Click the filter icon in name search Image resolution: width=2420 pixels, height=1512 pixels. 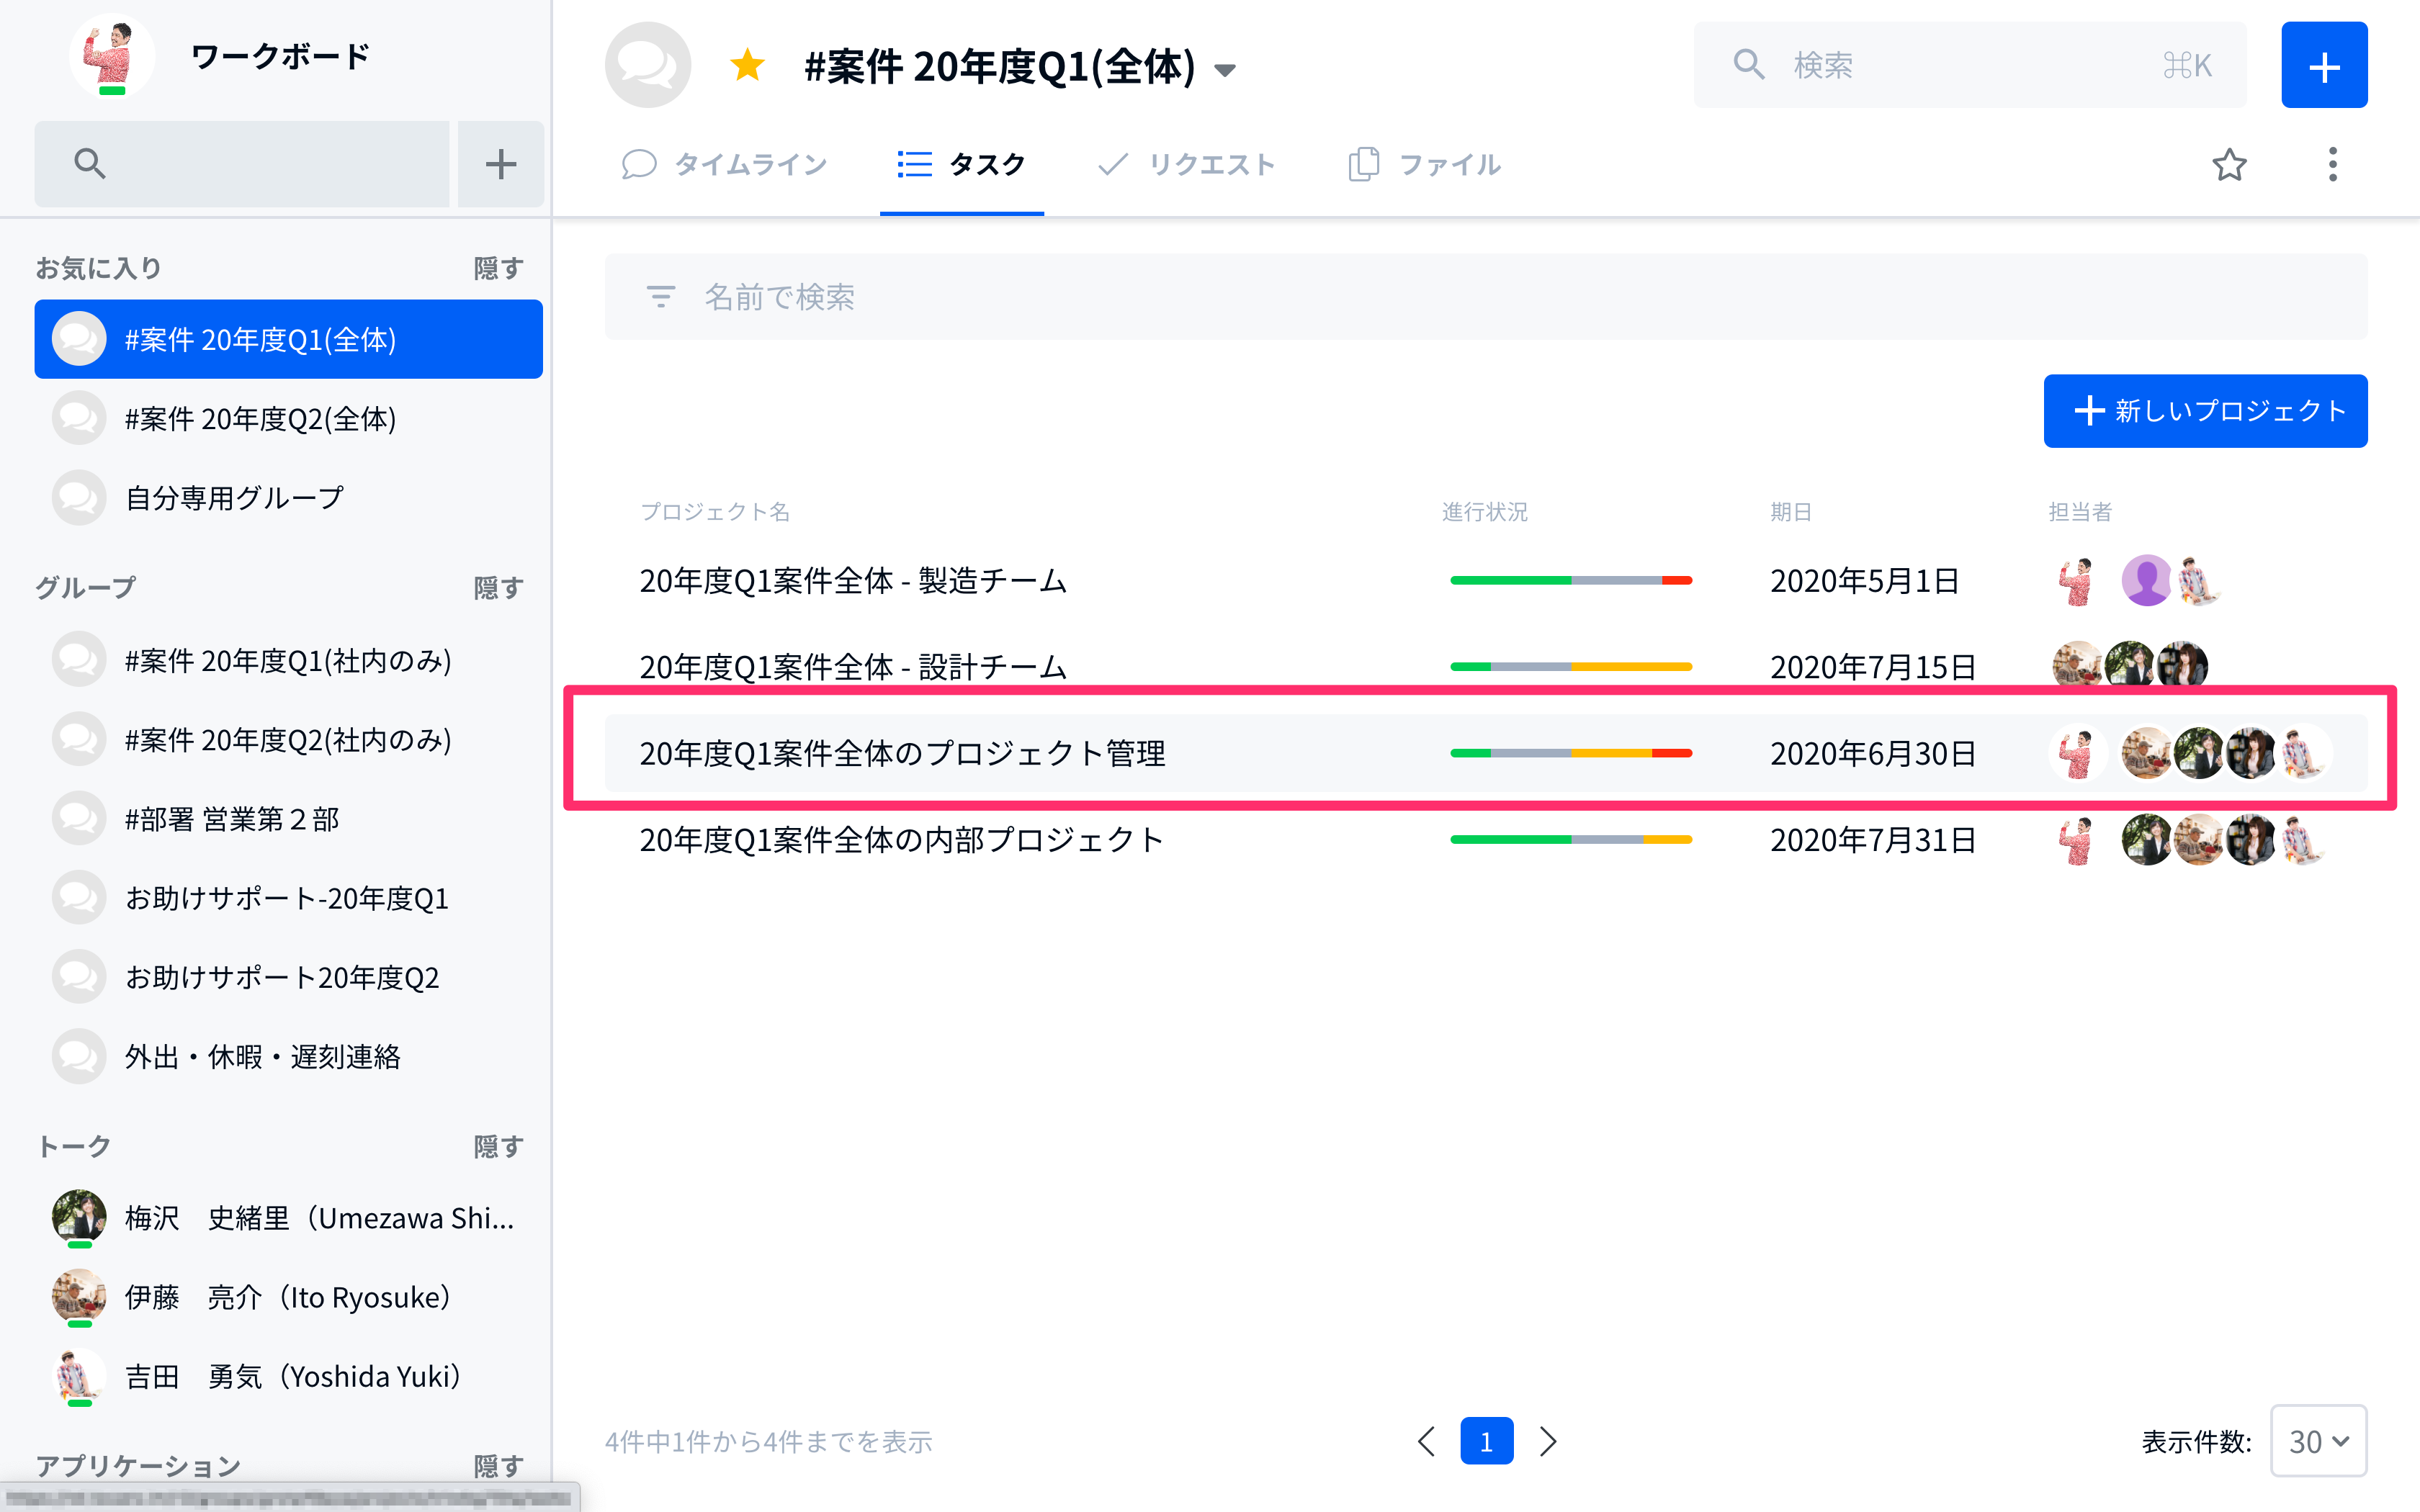[x=660, y=297]
